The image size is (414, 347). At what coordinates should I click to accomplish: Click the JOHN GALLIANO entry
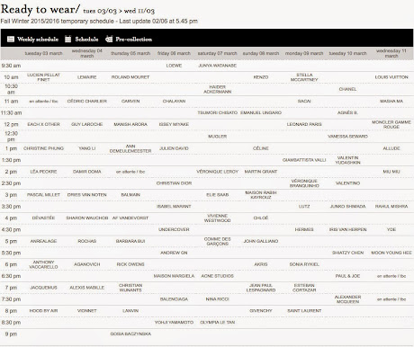coord(261,241)
